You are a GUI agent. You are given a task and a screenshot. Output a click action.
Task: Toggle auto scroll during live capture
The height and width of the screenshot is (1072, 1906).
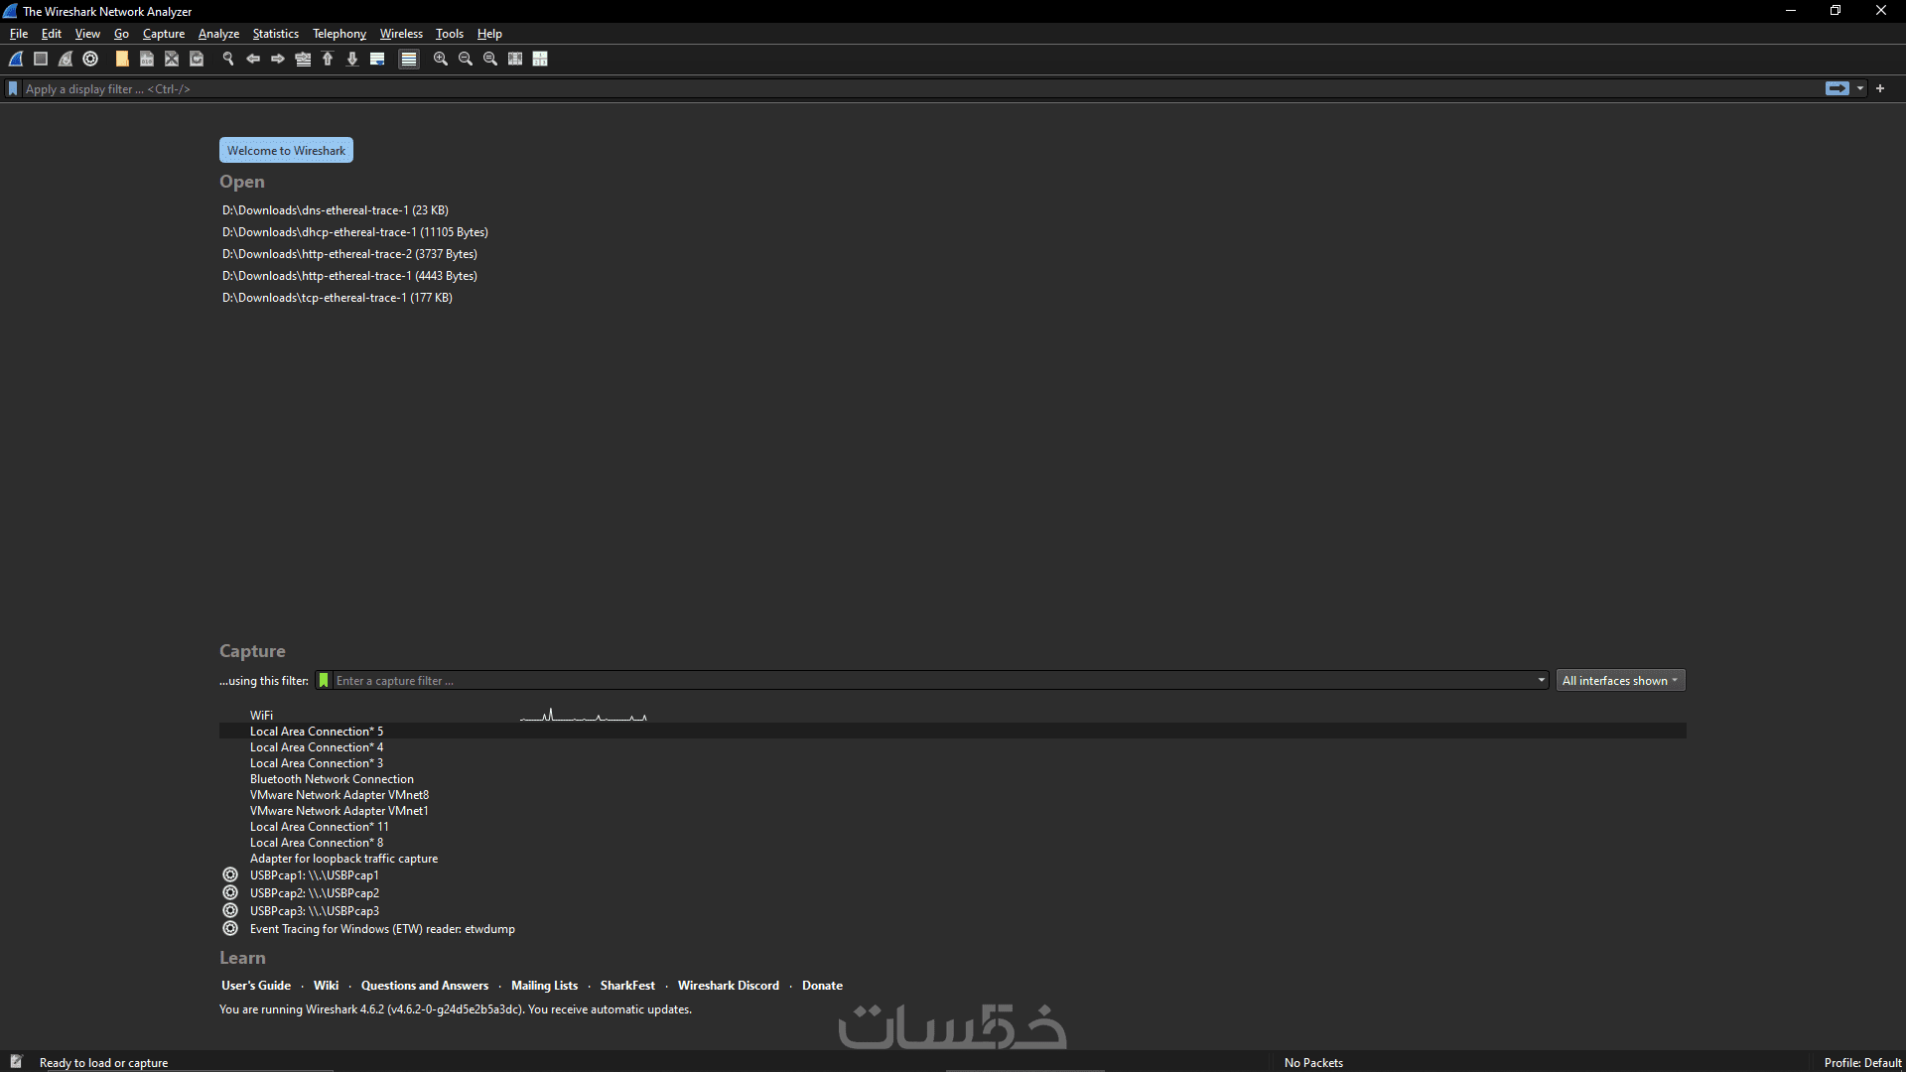click(x=377, y=60)
